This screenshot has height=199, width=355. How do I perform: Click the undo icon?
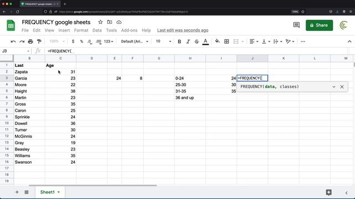(13, 41)
